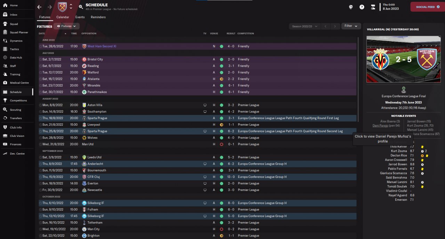Sort fixtures by Date column
This screenshot has height=239, width=445.
(42, 34)
